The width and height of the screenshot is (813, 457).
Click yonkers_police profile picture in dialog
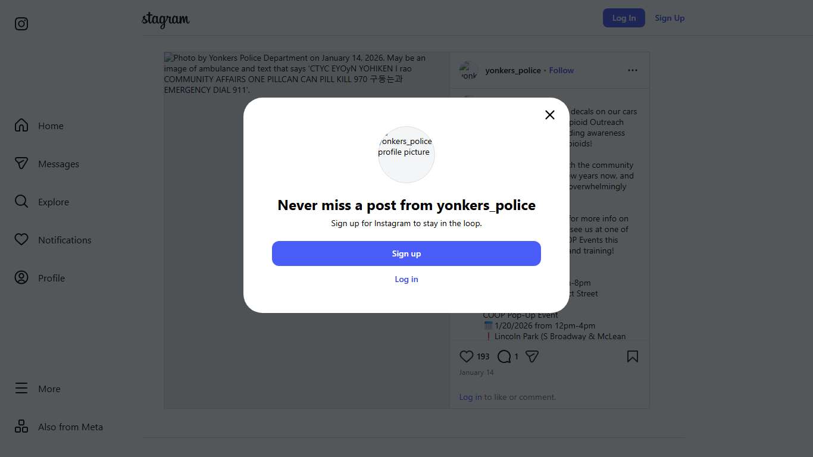pyautogui.click(x=406, y=155)
